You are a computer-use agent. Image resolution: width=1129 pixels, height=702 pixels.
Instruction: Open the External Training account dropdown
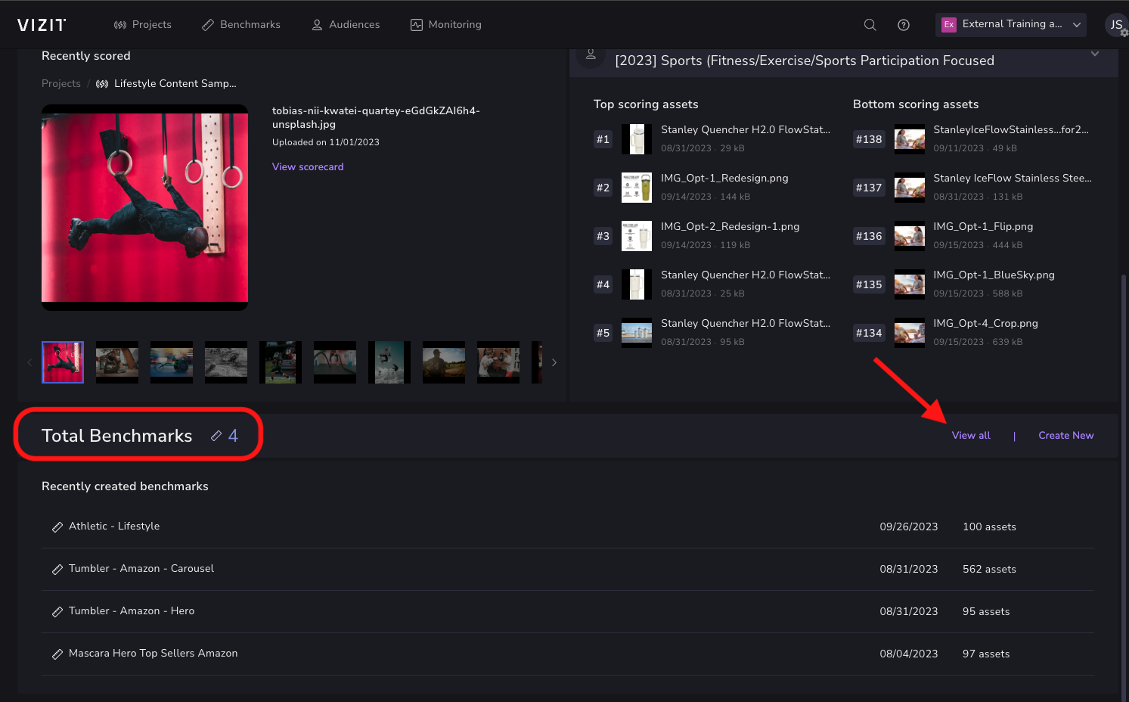(1010, 24)
